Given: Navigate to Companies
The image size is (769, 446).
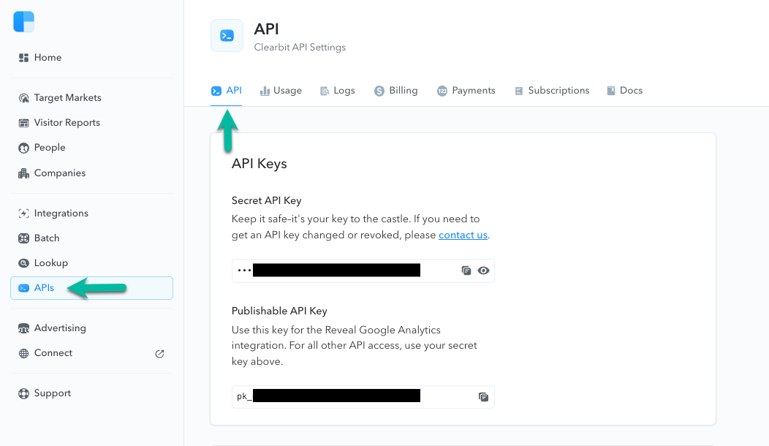Looking at the screenshot, I should [x=60, y=173].
